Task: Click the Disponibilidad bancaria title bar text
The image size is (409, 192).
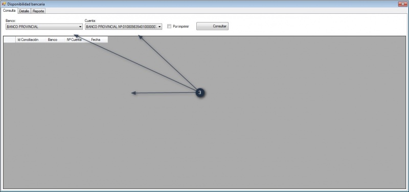Action: point(26,4)
